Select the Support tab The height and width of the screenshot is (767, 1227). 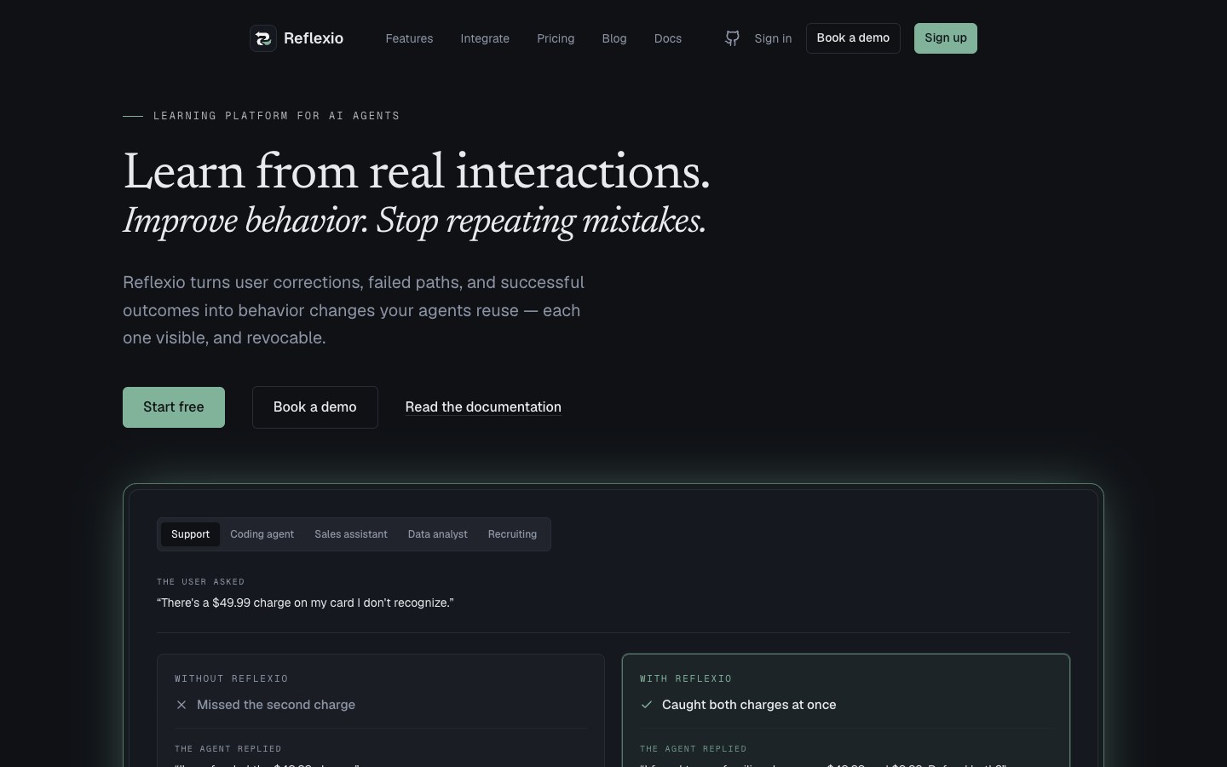[x=190, y=534]
